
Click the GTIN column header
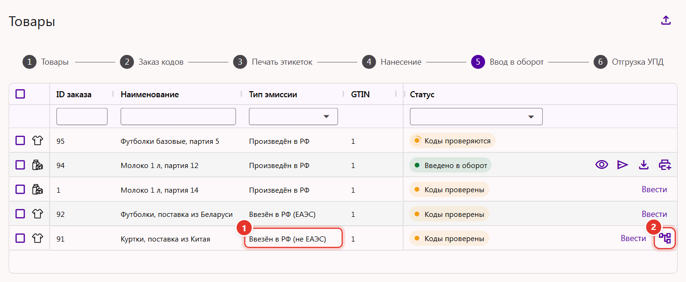360,94
